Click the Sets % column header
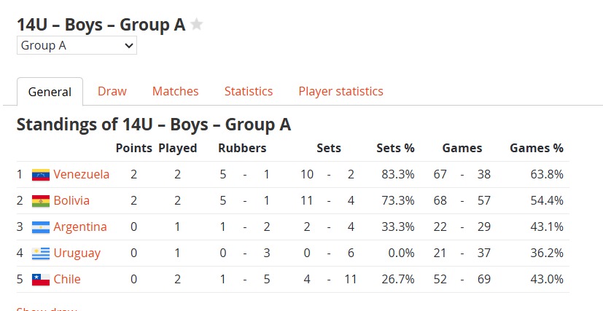Image resolution: width=603 pixels, height=311 pixels. click(395, 148)
